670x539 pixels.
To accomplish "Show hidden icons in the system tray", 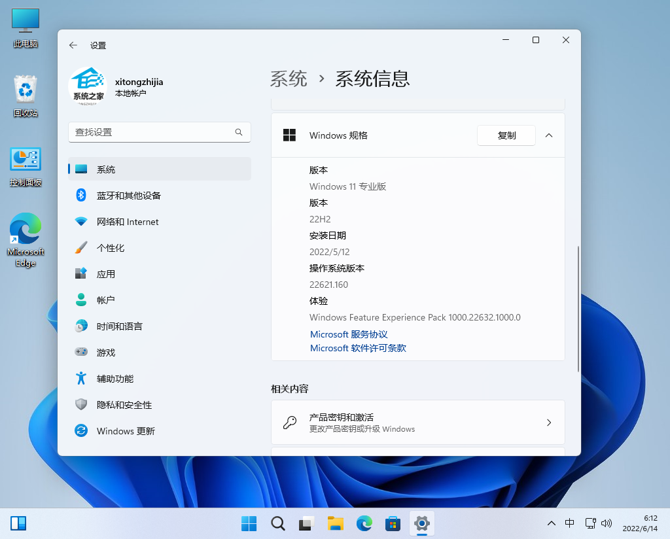I will click(x=552, y=523).
